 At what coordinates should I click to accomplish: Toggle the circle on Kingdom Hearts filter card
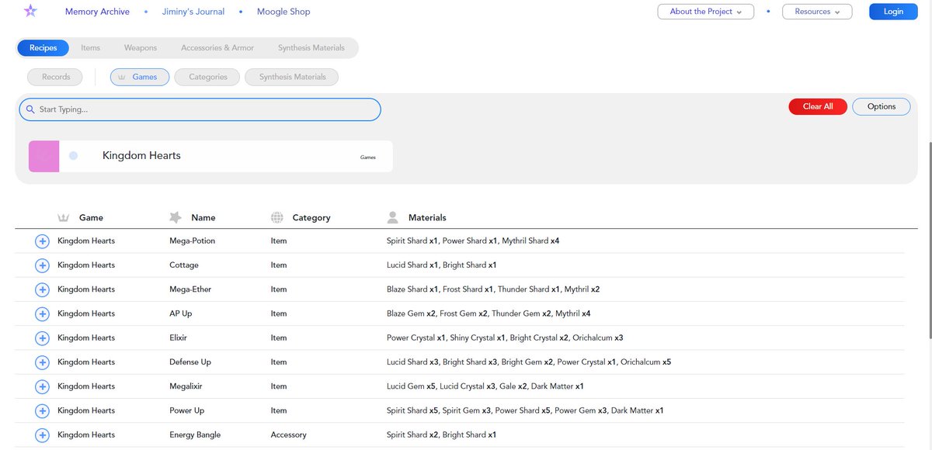click(x=74, y=156)
